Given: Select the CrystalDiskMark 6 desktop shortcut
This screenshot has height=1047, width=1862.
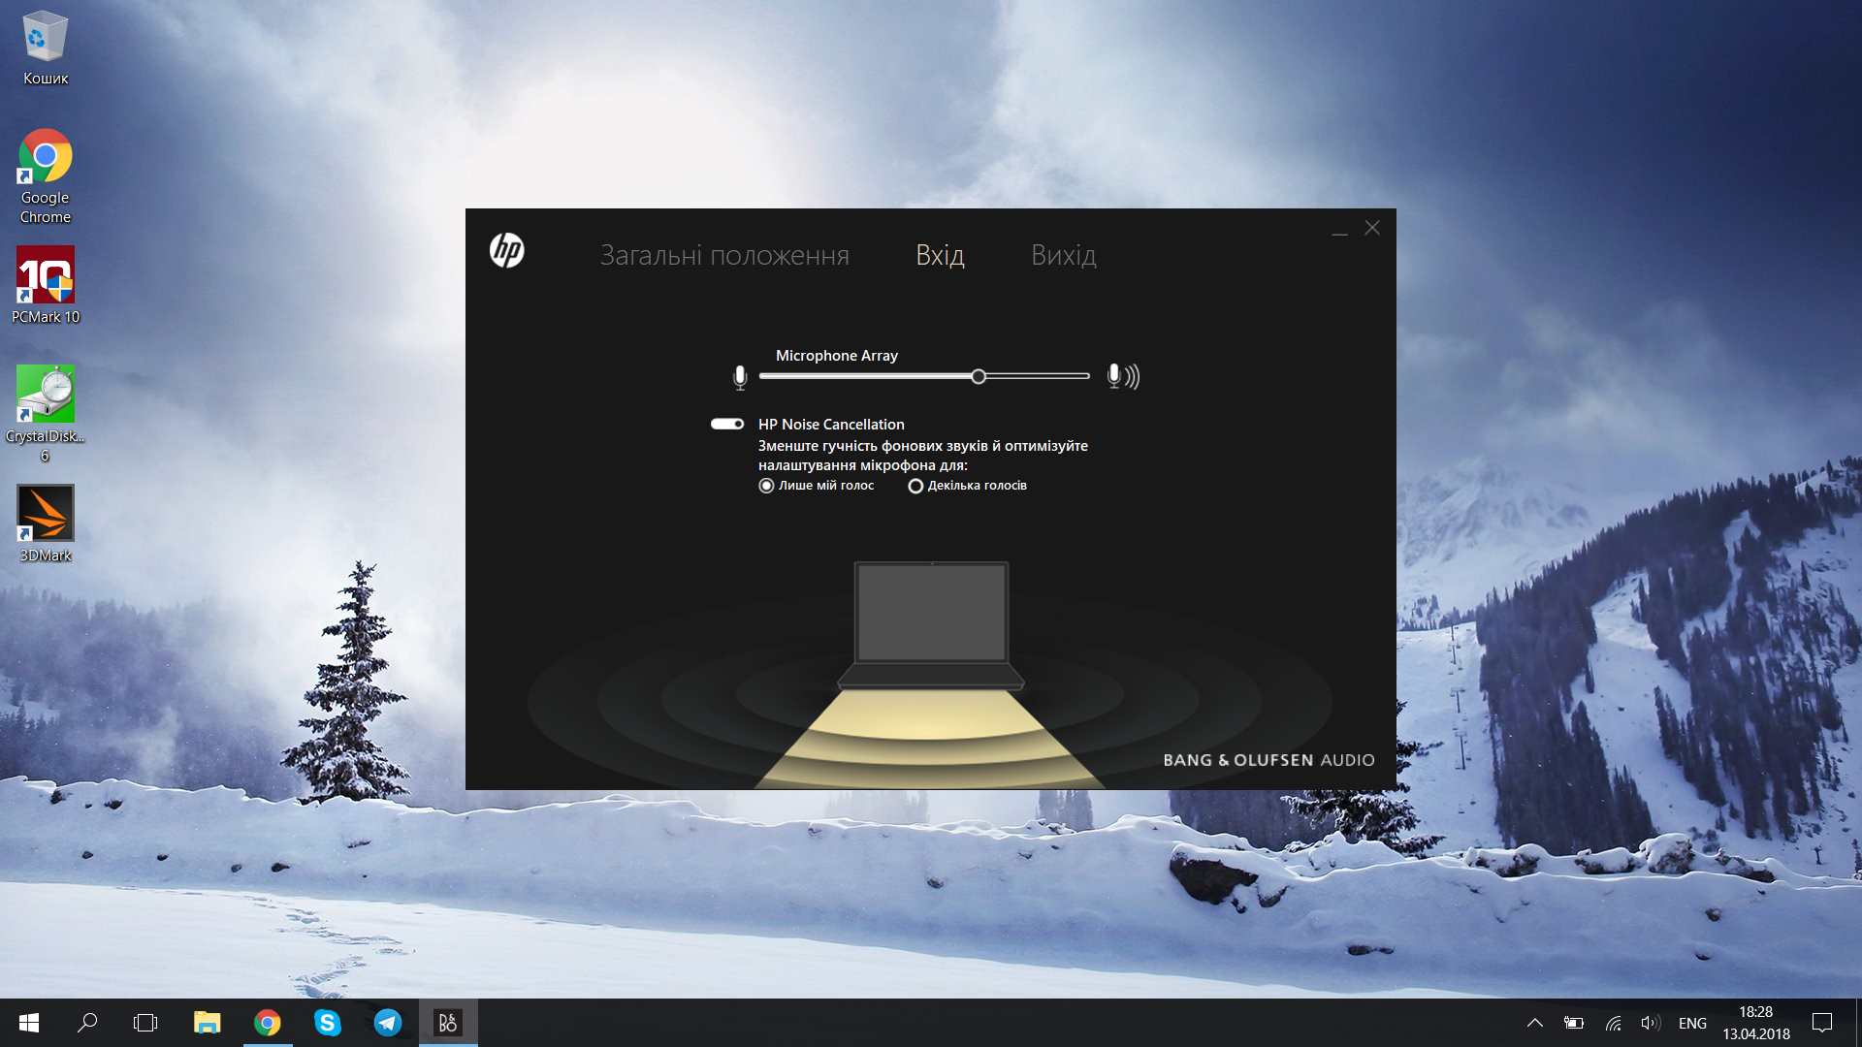Looking at the screenshot, I should click(x=46, y=414).
